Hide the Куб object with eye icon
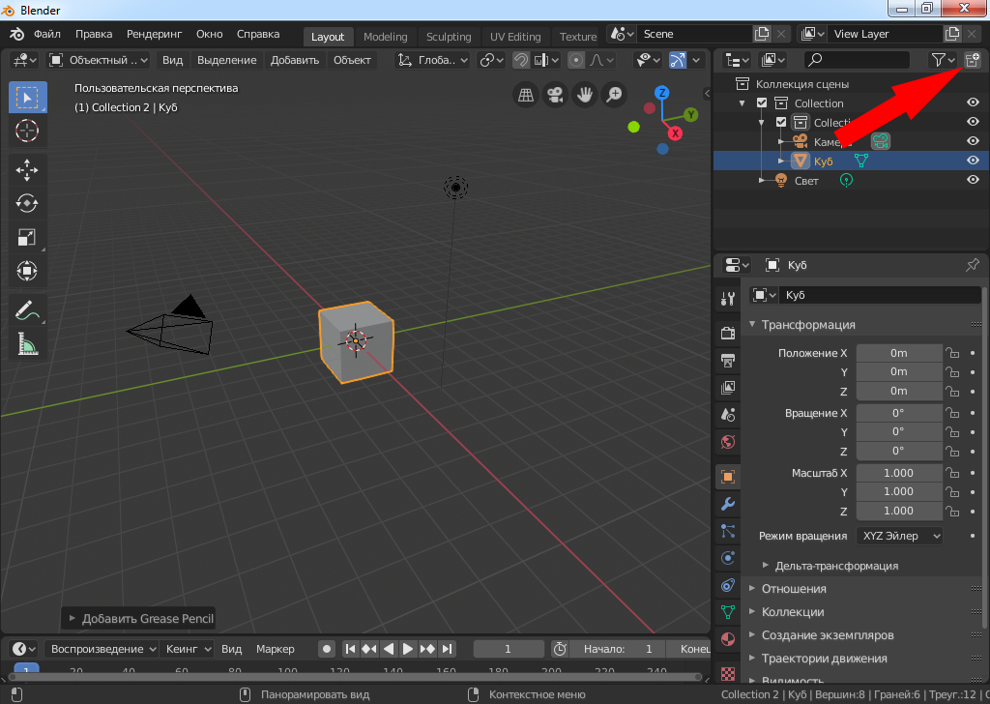The image size is (990, 704). pyautogui.click(x=974, y=161)
